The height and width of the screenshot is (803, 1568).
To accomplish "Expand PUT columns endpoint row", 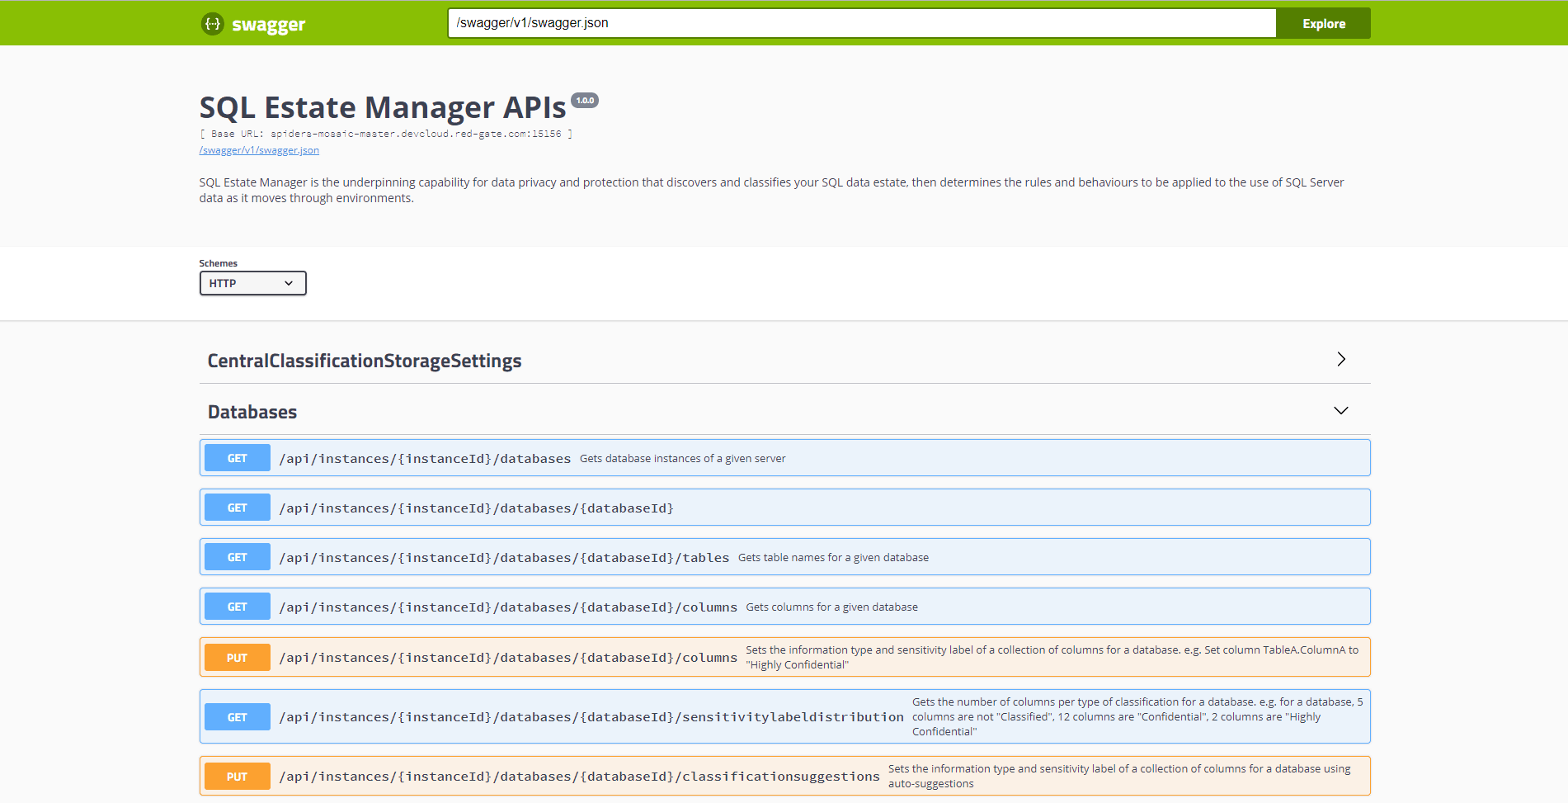I will pos(784,657).
